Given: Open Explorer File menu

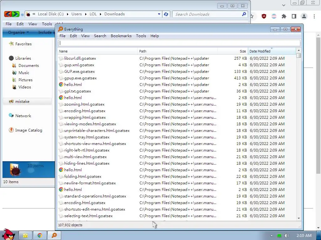Looking at the screenshot, I should (8, 24).
